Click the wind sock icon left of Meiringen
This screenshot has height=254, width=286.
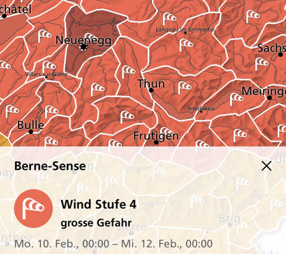(236, 99)
